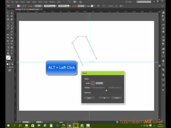
Task: Open the Window menu
Action: coord(52,2)
